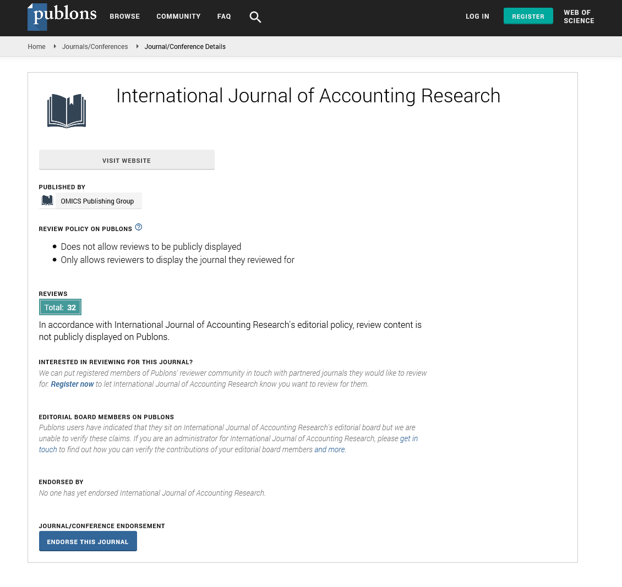The height and width of the screenshot is (587, 622).
Task: Go to Home breadcrumb
Action: pos(36,46)
